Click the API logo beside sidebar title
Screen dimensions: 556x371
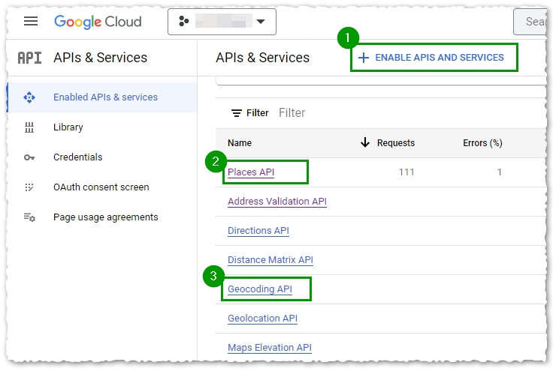click(30, 58)
